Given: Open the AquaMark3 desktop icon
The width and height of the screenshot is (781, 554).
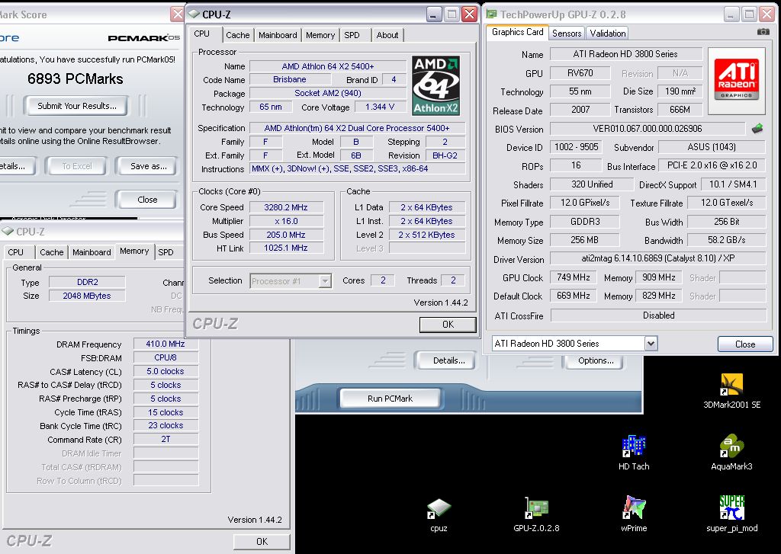Looking at the screenshot, I should [731, 453].
